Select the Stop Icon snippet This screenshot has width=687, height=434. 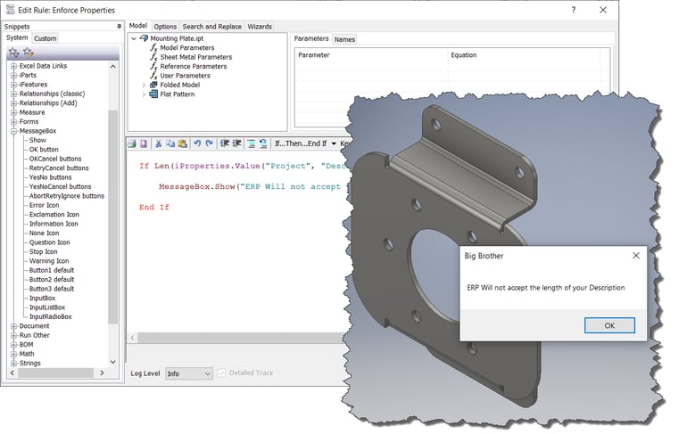pos(44,252)
